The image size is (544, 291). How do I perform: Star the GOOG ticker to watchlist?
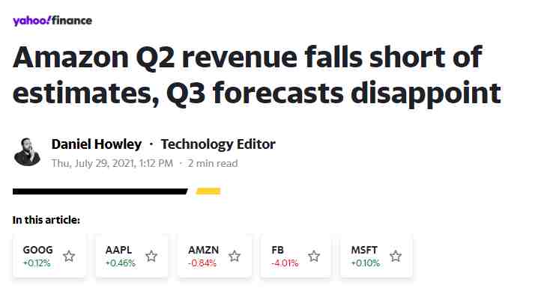tap(69, 257)
